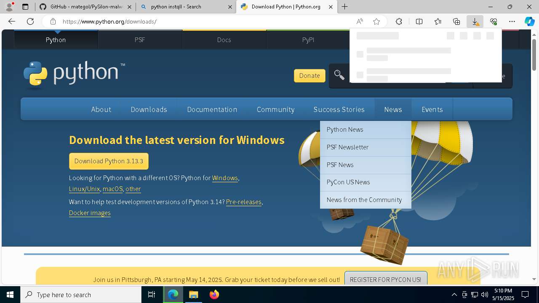Follow the macOS link
The image size is (539, 303).
coord(112,189)
